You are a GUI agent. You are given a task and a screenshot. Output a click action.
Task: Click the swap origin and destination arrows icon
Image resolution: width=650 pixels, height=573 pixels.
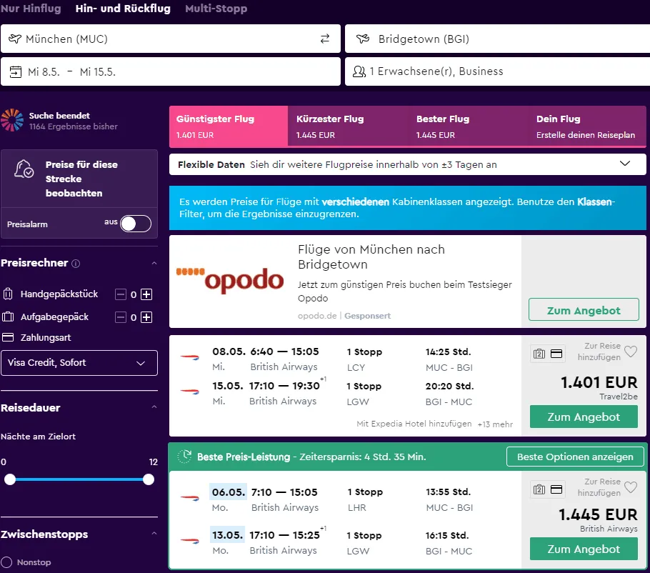[x=325, y=39]
